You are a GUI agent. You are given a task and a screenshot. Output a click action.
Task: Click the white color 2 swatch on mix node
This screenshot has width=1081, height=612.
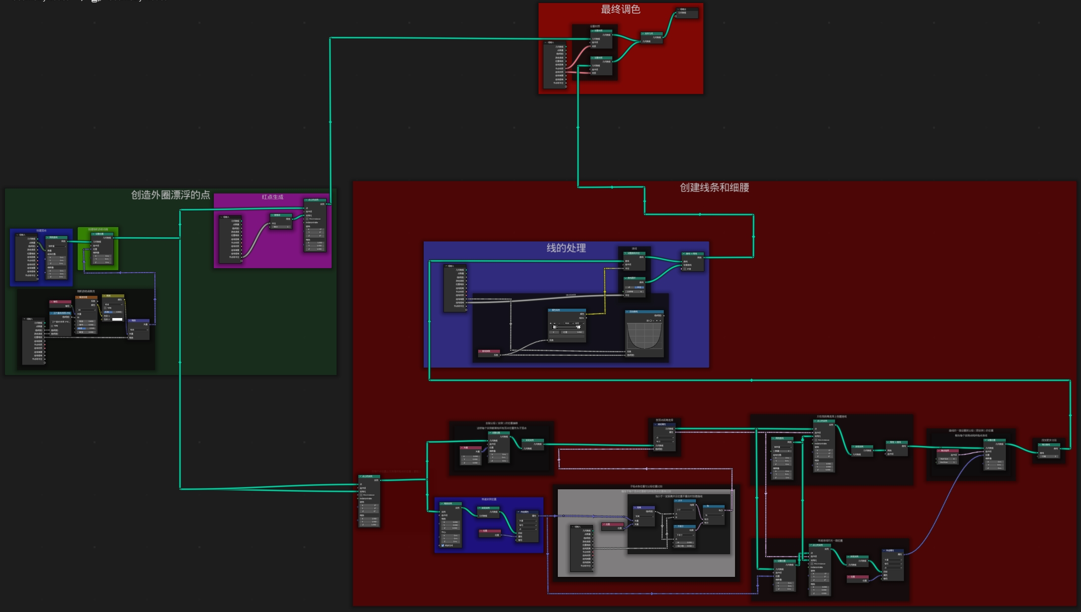tap(117, 319)
